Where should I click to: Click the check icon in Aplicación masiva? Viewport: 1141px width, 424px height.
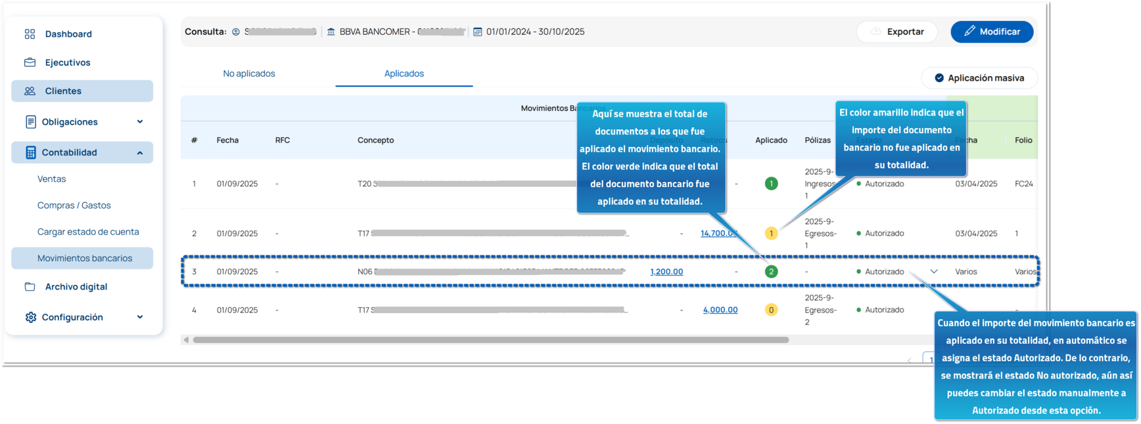(x=939, y=78)
